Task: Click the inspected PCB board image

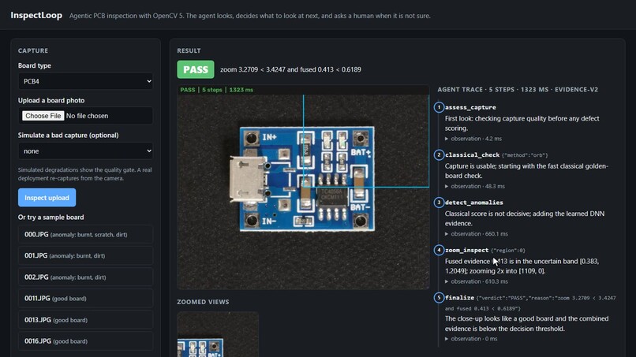Action: 303,188
